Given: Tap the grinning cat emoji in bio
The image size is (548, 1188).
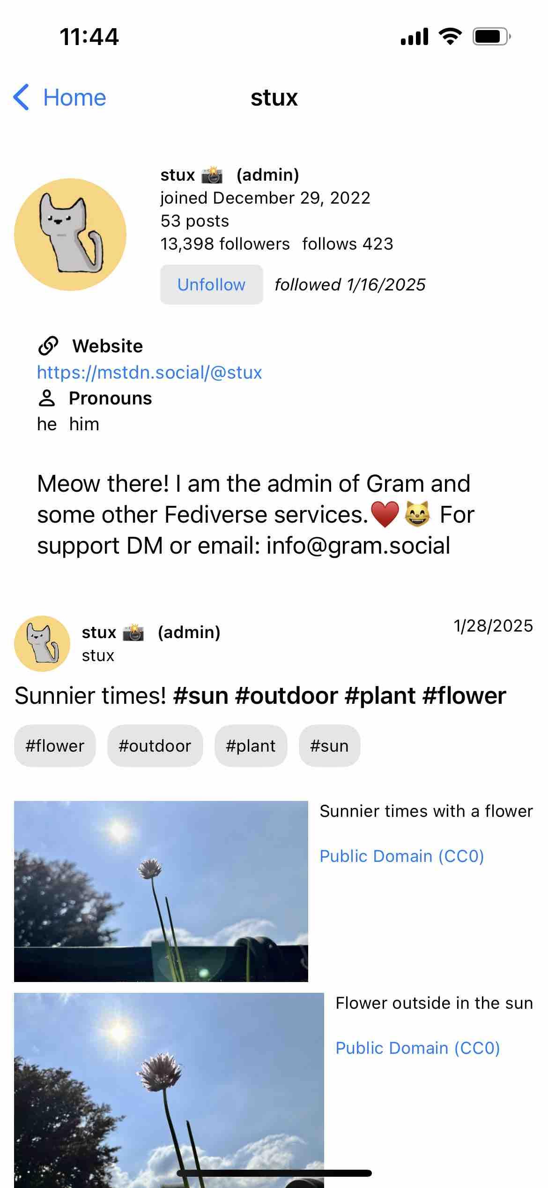Looking at the screenshot, I should (x=417, y=514).
